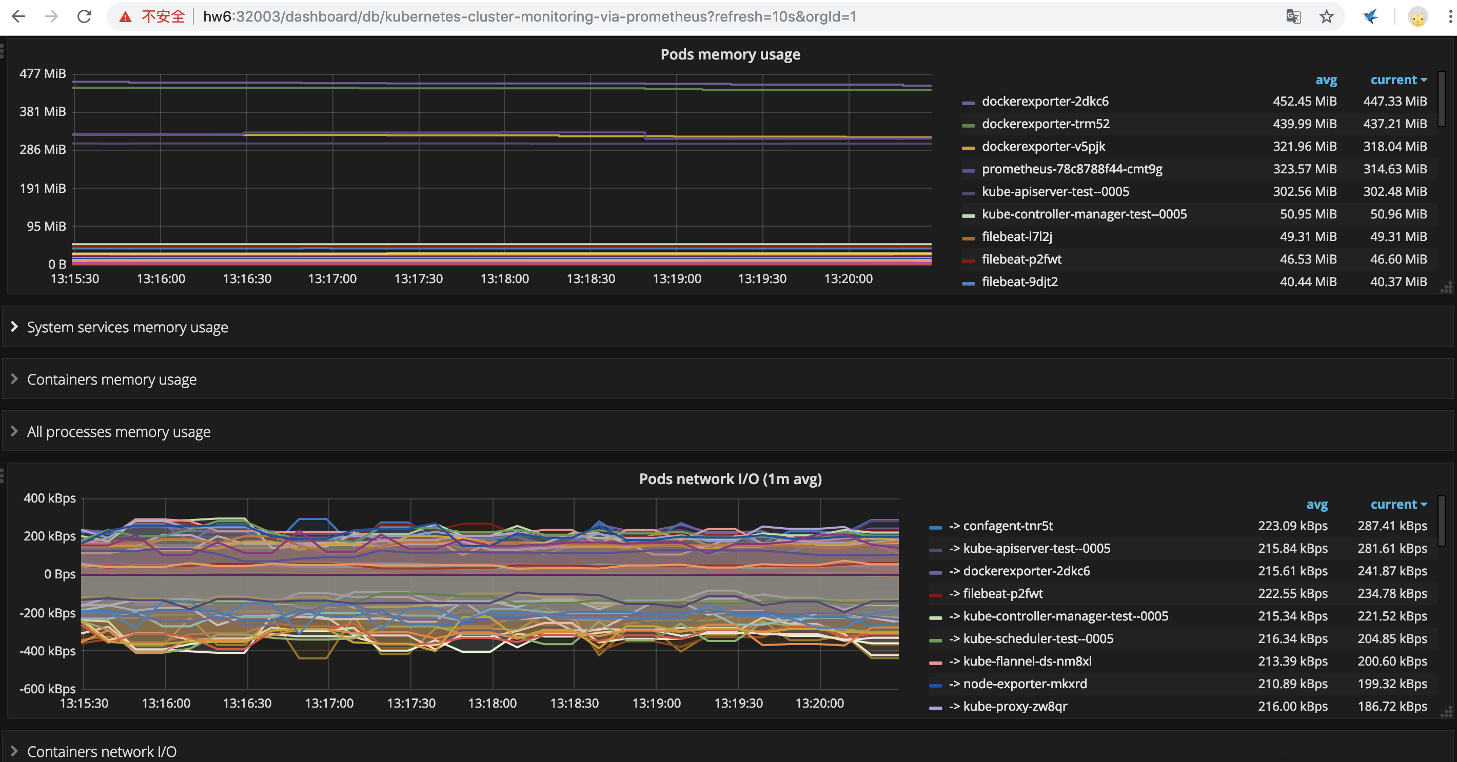The image size is (1457, 762).
Task: Toggle kube-controller-manager-test--0005 memory series
Action: (x=1084, y=214)
